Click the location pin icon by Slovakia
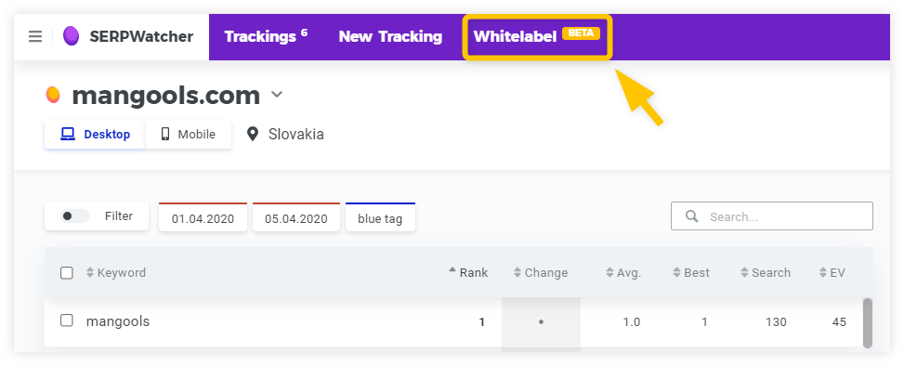Viewport: 904px width, 366px height. 252,135
